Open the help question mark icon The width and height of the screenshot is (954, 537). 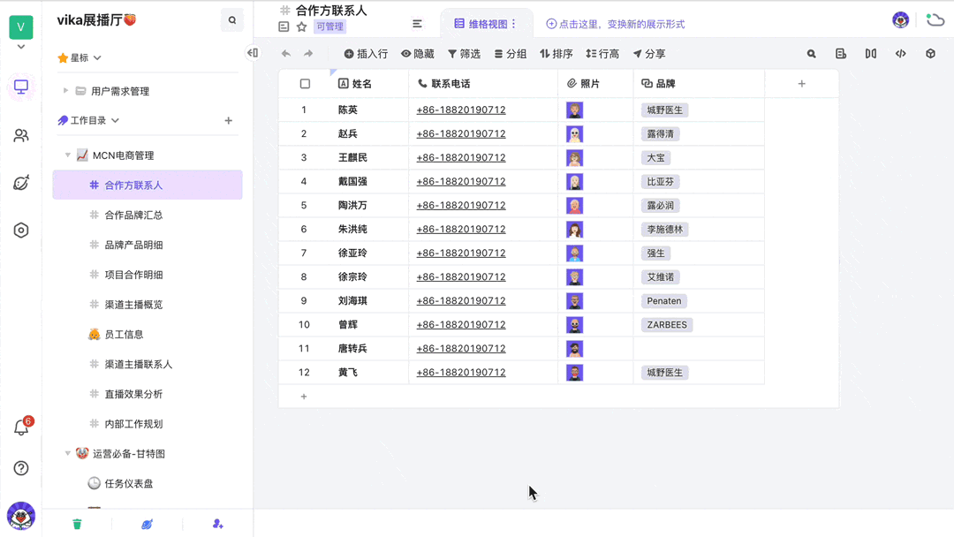pyautogui.click(x=21, y=468)
